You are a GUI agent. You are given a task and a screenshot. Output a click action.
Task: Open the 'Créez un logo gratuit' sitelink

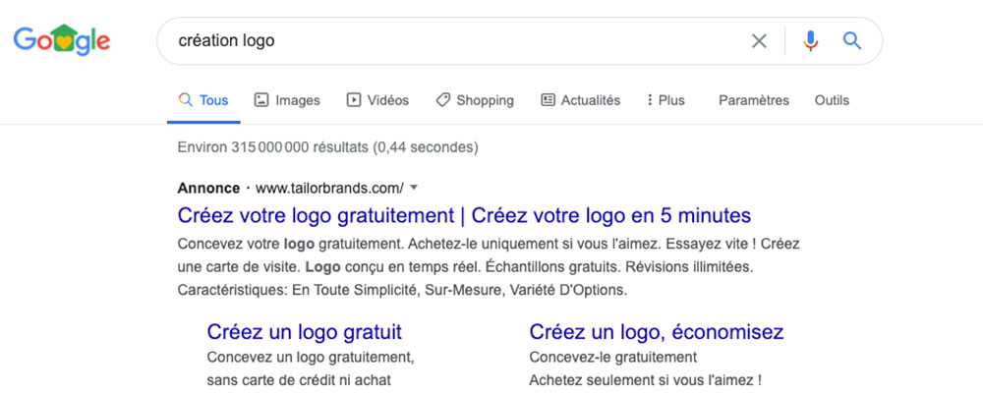click(305, 331)
